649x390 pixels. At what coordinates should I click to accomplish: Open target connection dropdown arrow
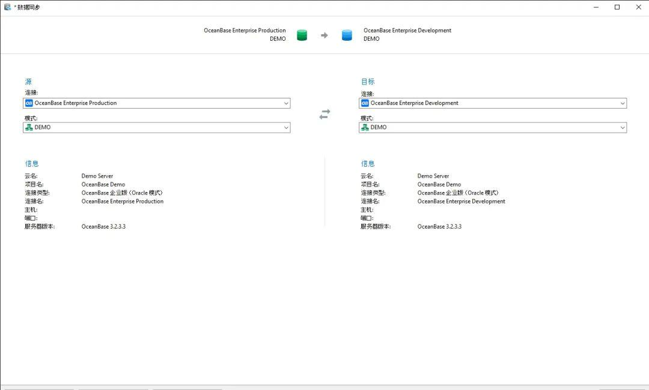pos(623,103)
